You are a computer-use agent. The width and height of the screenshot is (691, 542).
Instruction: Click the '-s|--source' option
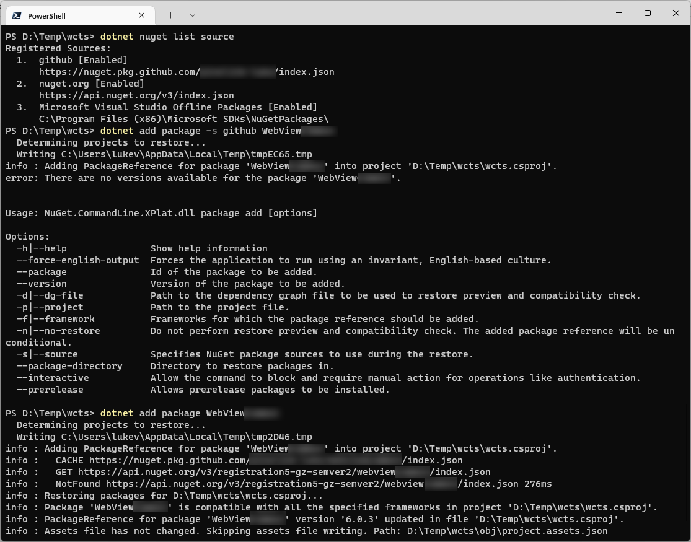pyautogui.click(x=47, y=354)
